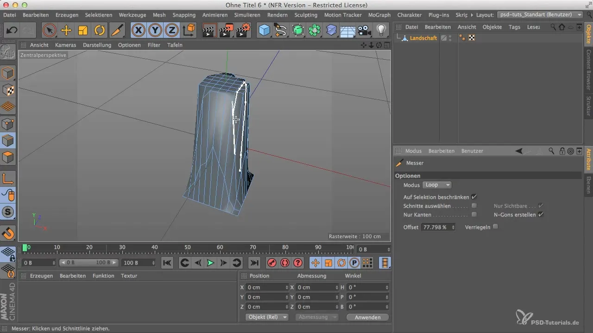This screenshot has height=333, width=593.
Task: Toggle viewport maximize icon
Action: click(x=387, y=45)
